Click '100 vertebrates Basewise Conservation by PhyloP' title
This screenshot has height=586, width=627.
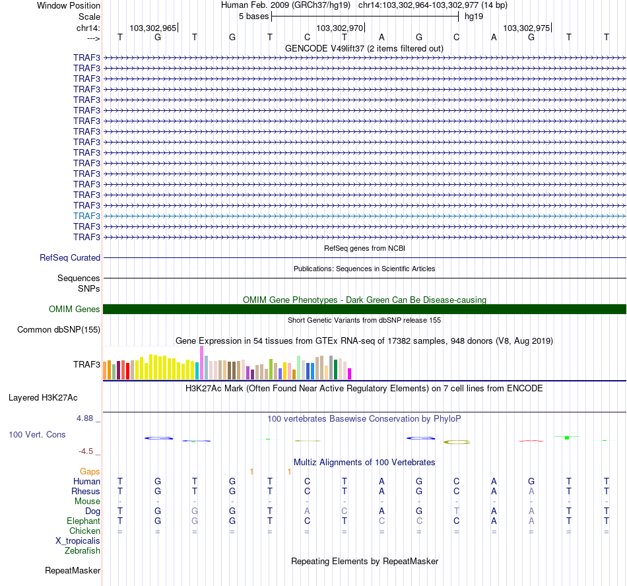364,419
